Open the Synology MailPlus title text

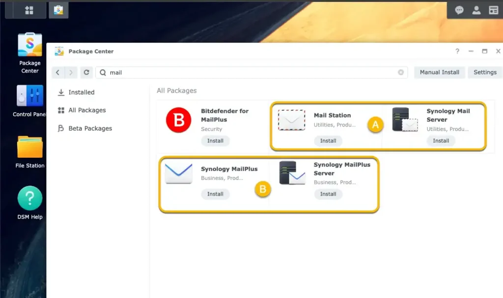229,169
